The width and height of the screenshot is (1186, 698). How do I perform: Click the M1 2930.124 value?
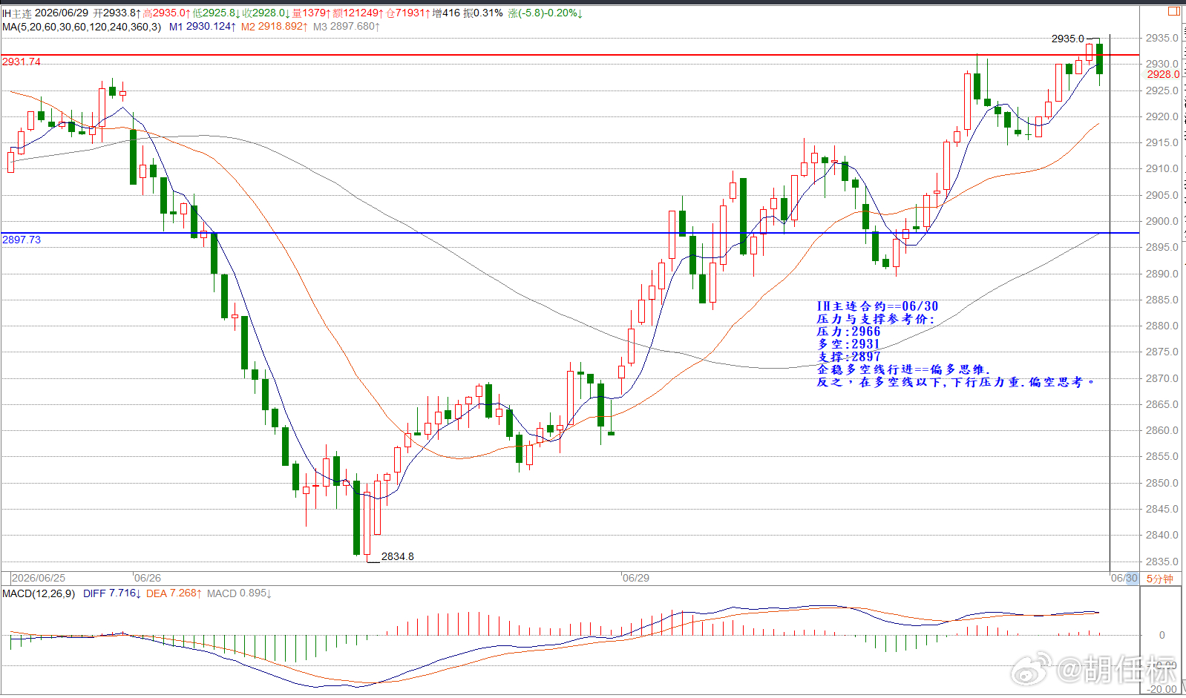pos(203,27)
